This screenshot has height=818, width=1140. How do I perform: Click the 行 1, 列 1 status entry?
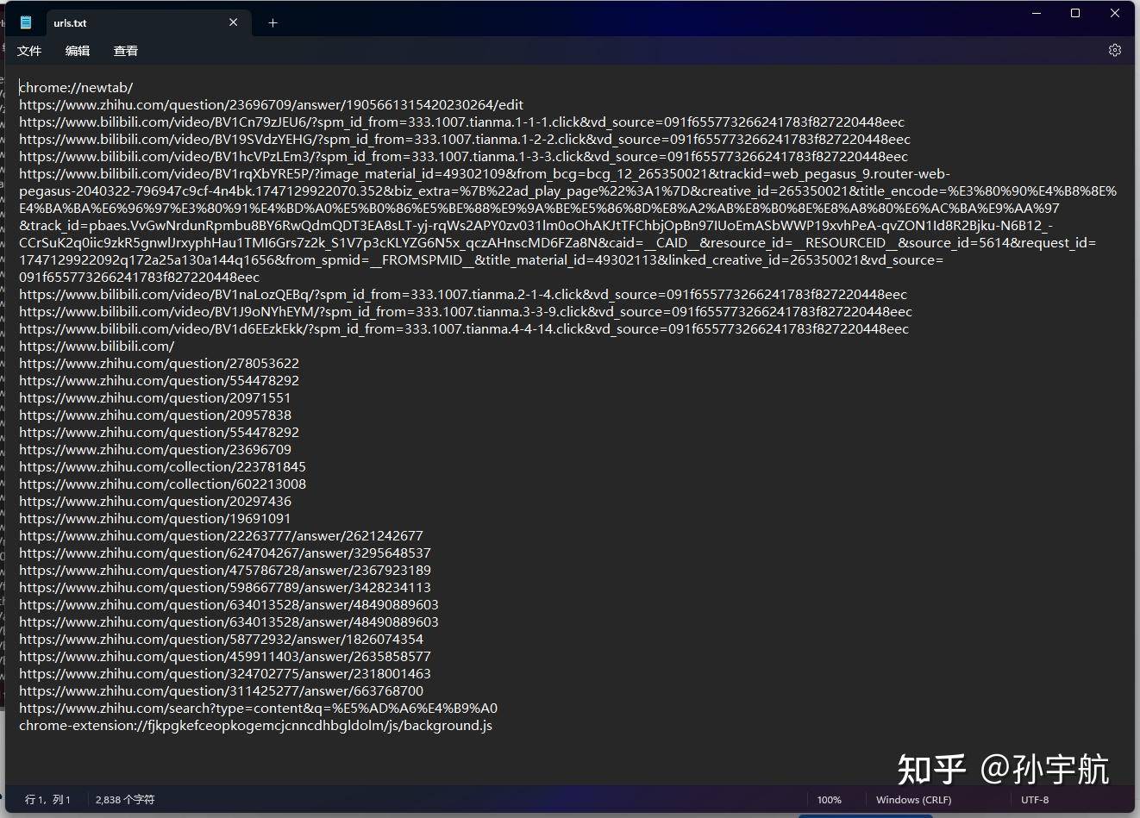click(x=48, y=800)
